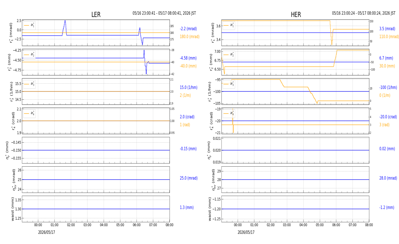The width and height of the screenshot is (399, 244).
Task: Click the 04:00 tick on LER time axis
Action: [x=104, y=225]
